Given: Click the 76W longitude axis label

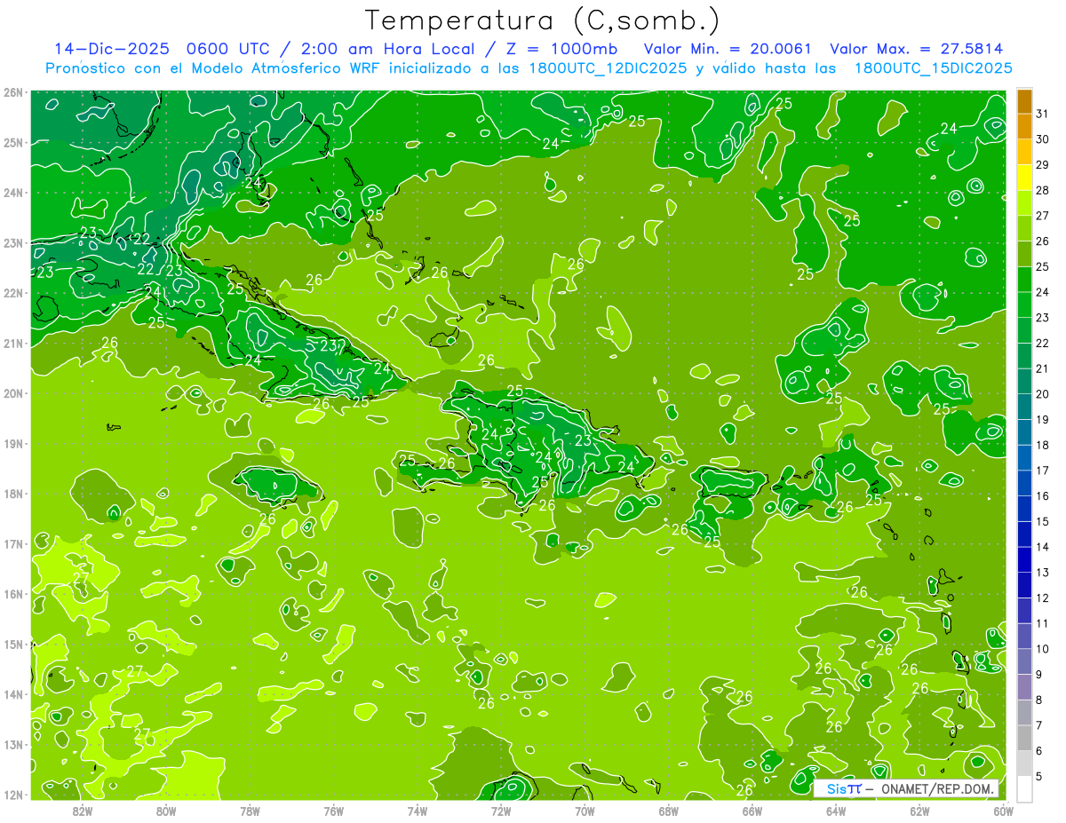Looking at the screenshot, I should 333,811.
